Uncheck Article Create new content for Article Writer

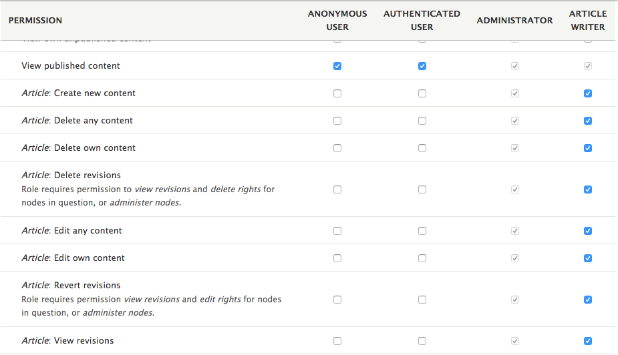tap(588, 93)
